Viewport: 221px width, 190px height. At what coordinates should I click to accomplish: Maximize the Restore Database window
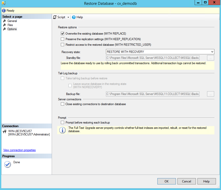click(205, 2)
